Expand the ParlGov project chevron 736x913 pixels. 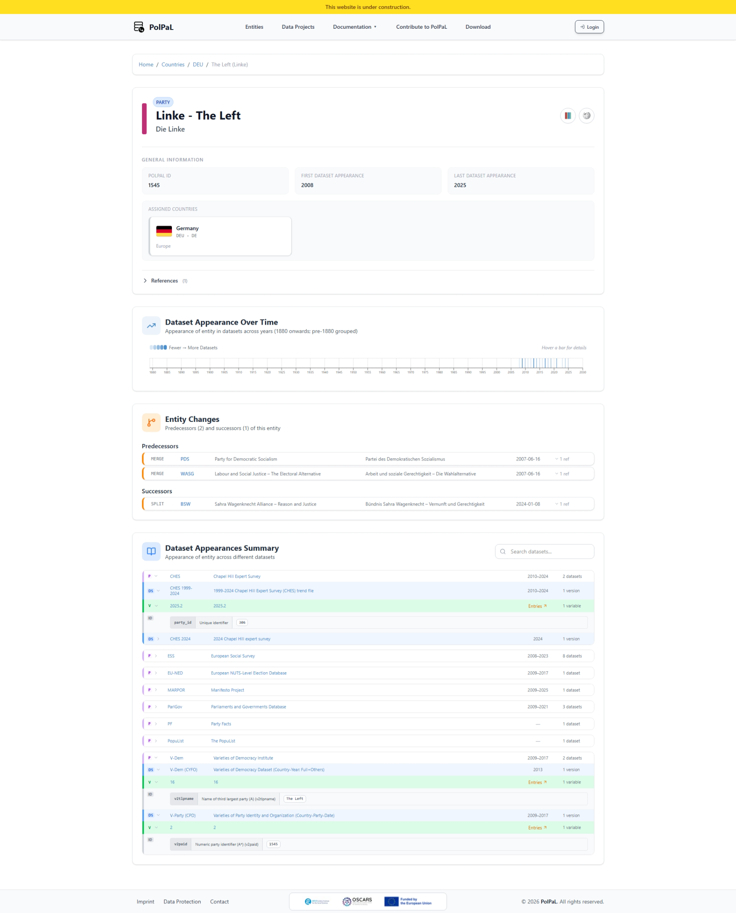(x=156, y=707)
